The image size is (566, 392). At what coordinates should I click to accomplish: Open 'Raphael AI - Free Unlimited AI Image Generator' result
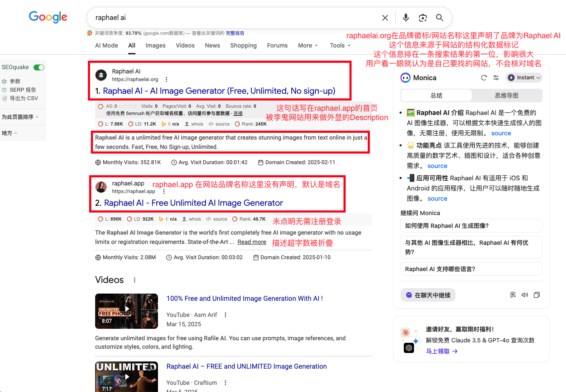tap(193, 203)
